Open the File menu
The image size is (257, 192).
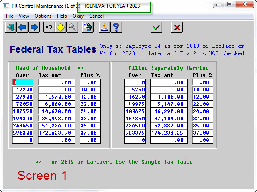(10, 16)
